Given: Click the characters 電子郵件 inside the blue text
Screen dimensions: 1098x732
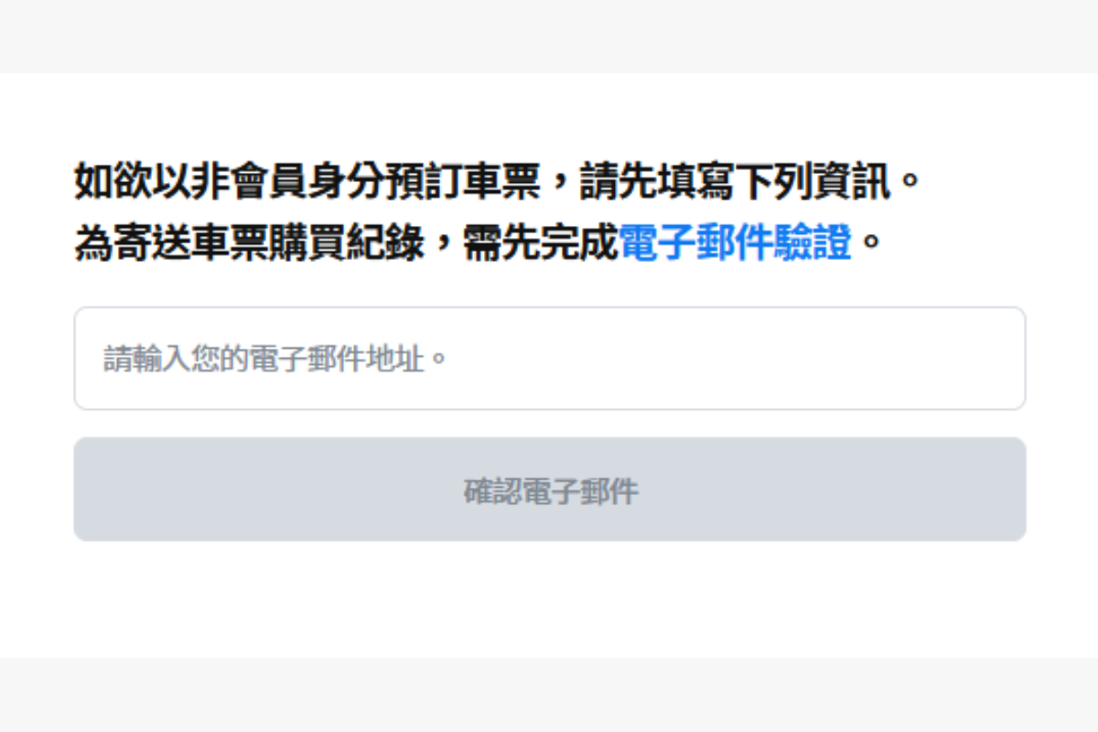Looking at the screenshot, I should pyautogui.click(x=697, y=242).
